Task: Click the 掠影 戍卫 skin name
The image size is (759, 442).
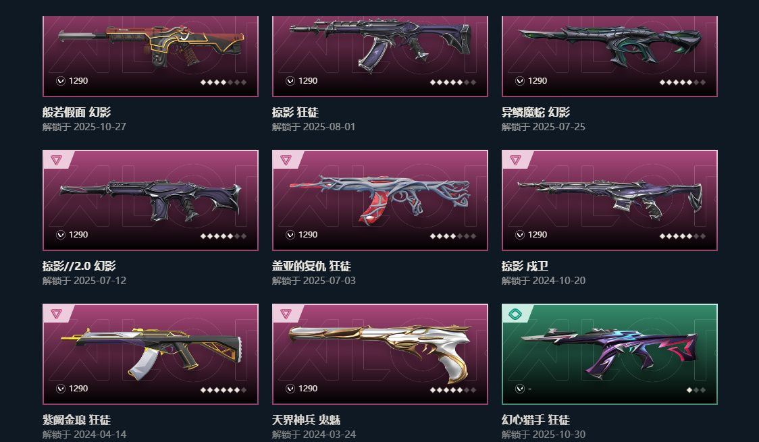Action: pyautogui.click(x=525, y=266)
